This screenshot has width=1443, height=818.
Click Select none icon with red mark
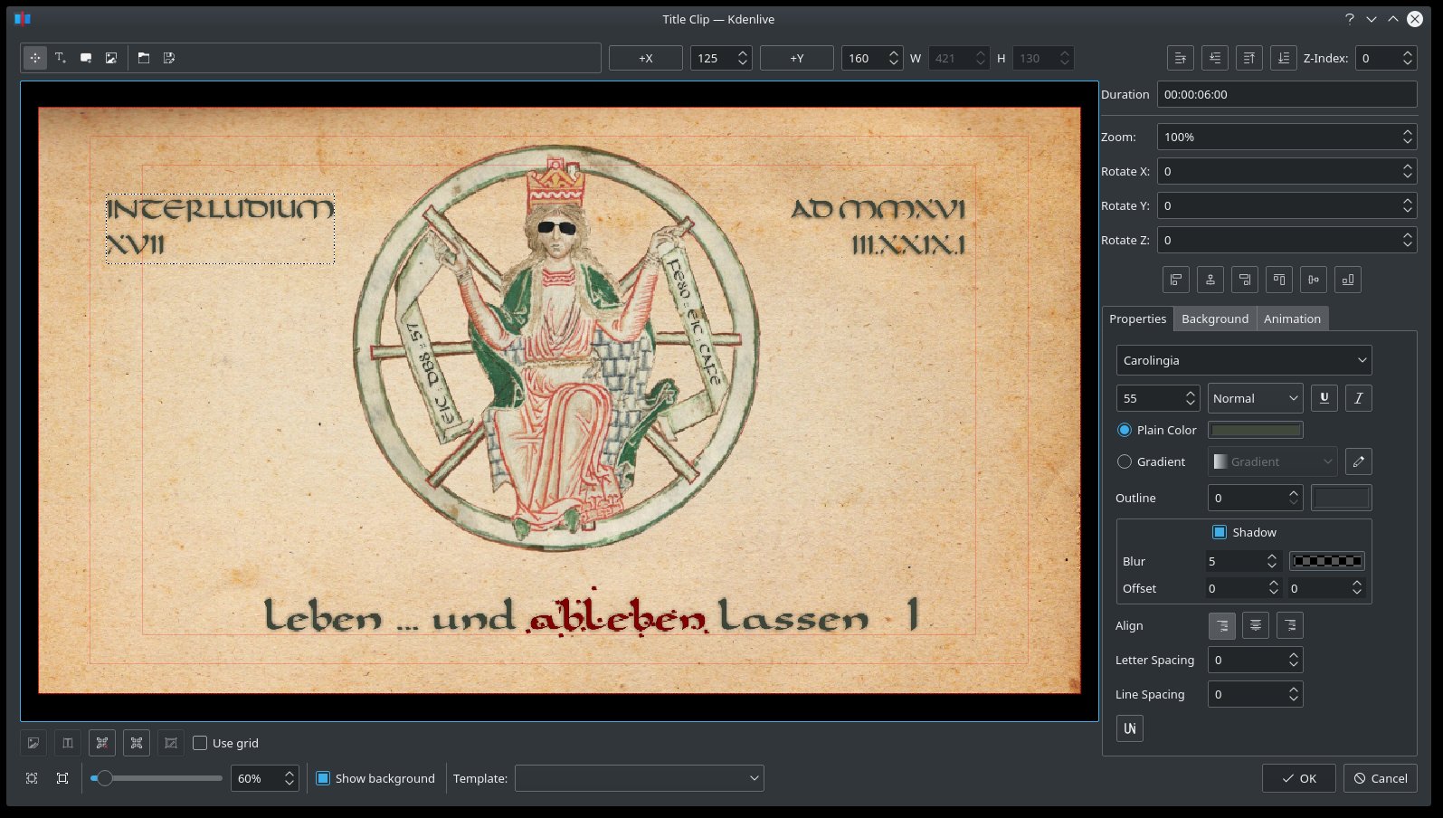[x=102, y=743]
